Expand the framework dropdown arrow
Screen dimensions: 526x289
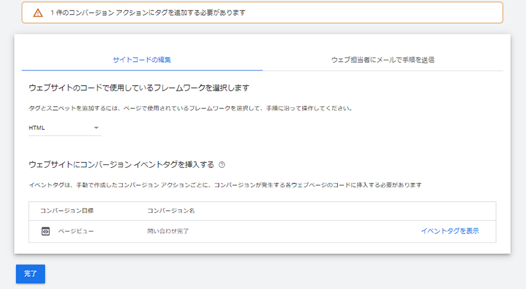[x=96, y=128]
